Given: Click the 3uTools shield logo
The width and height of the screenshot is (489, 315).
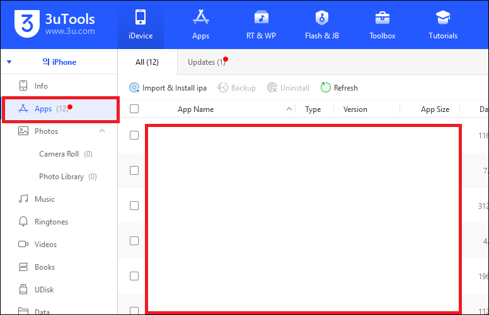Looking at the screenshot, I should pos(27,24).
